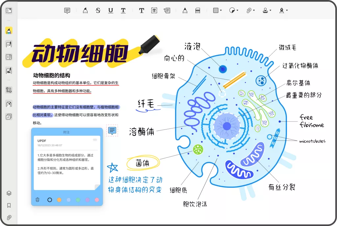Choose the highlighter tool in the toolbar
The image size is (337, 226).
(x=85, y=11)
